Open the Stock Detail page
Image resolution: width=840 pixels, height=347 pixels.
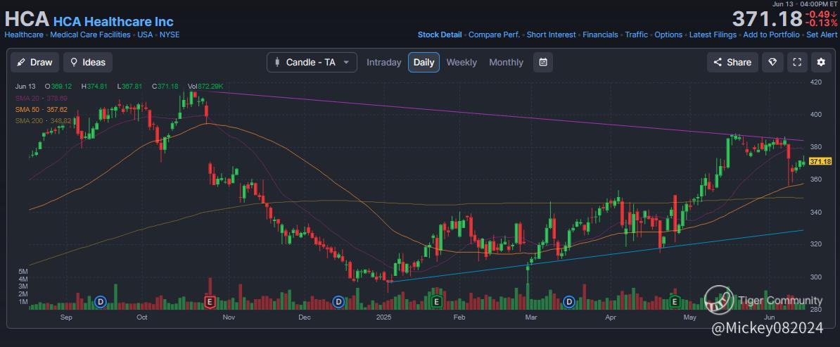(439, 34)
